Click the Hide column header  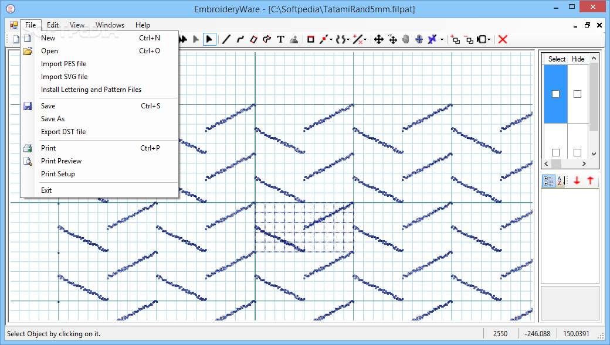578,59
